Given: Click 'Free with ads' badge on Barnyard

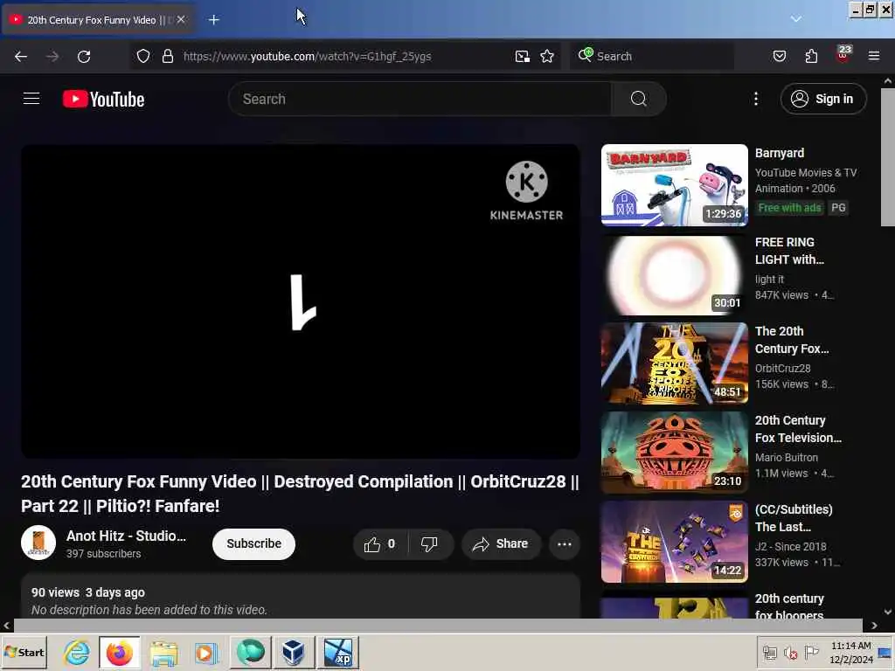Looking at the screenshot, I should point(789,208).
